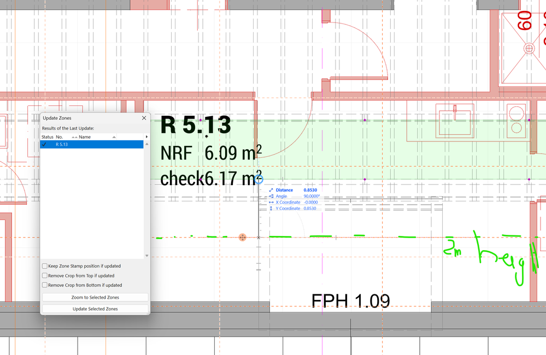Expand list columns with right arrow
Image resolution: width=546 pixels, height=355 pixels.
pyautogui.click(x=146, y=137)
